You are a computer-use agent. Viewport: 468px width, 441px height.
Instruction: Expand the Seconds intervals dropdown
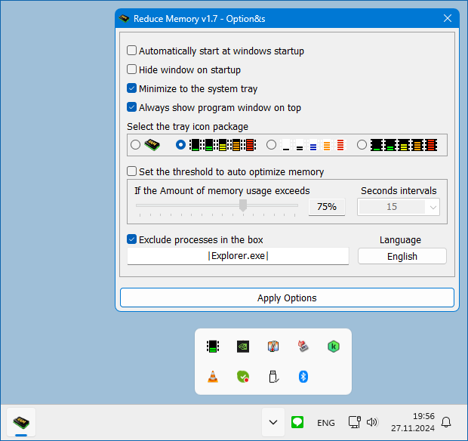coord(432,207)
